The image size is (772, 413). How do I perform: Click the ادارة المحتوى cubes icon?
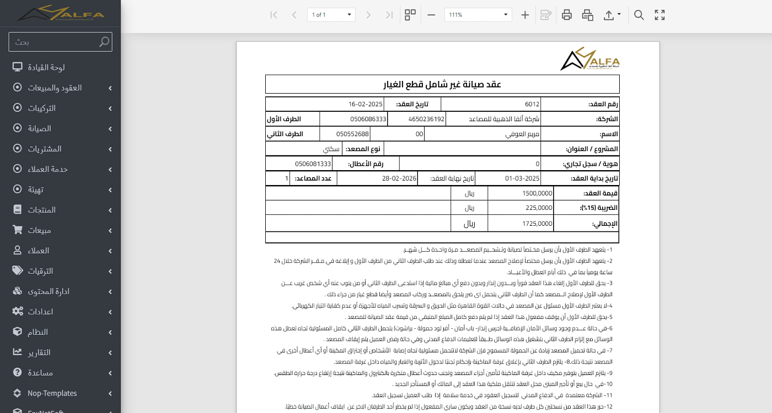pos(18,291)
